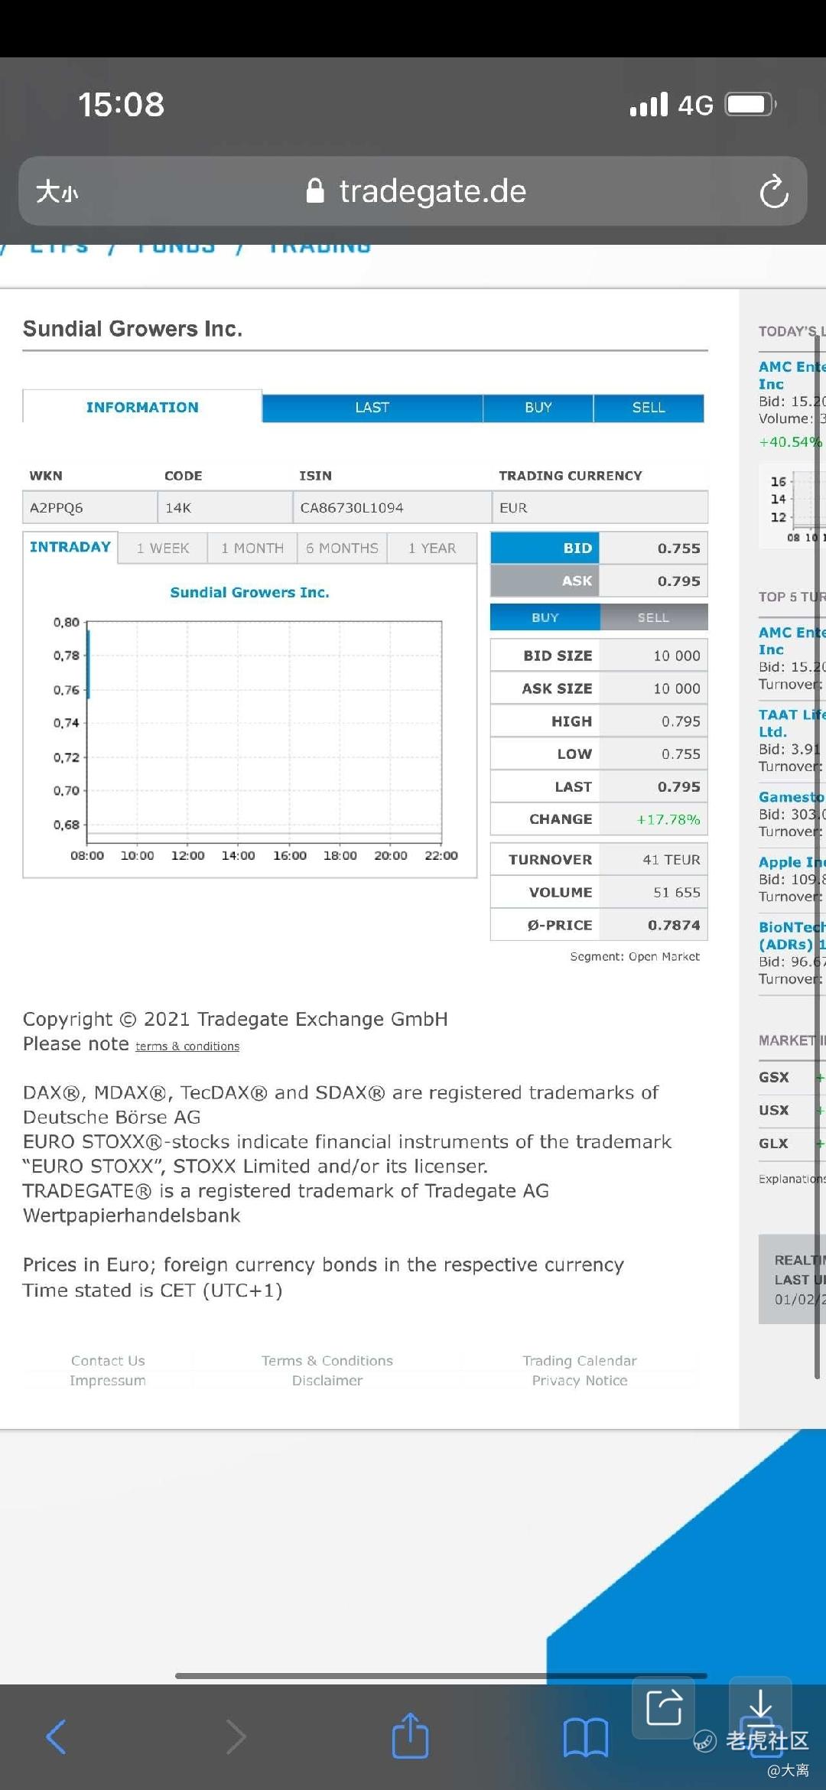Open AMC Entertainment link under Today's list

(x=792, y=375)
